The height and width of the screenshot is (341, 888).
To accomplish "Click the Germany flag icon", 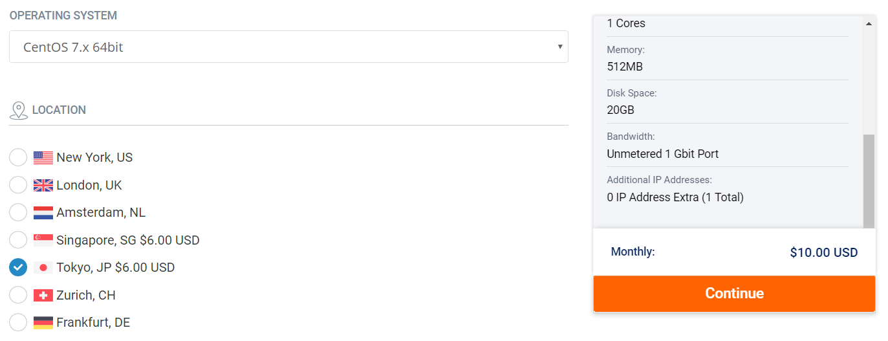I will click(43, 322).
